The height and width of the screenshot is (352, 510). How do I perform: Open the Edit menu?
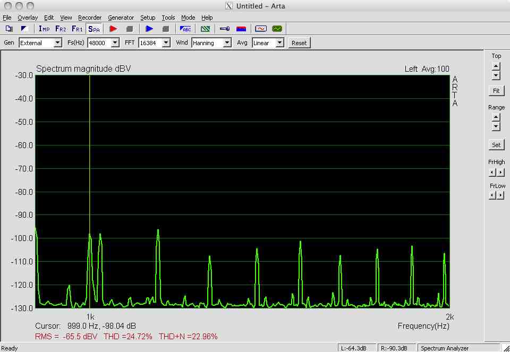tap(49, 18)
